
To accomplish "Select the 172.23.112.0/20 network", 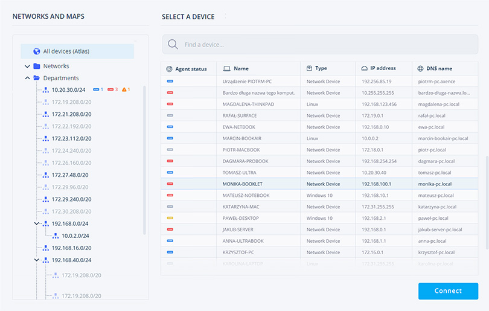I will tap(71, 138).
